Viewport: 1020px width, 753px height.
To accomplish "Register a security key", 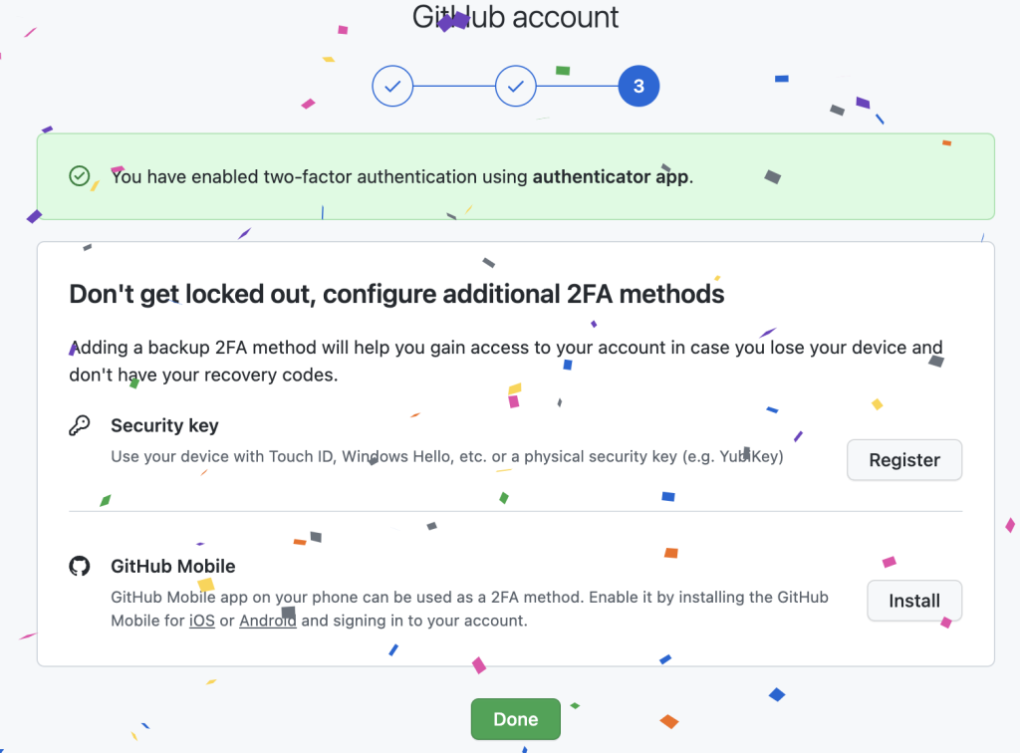I will coord(903,460).
